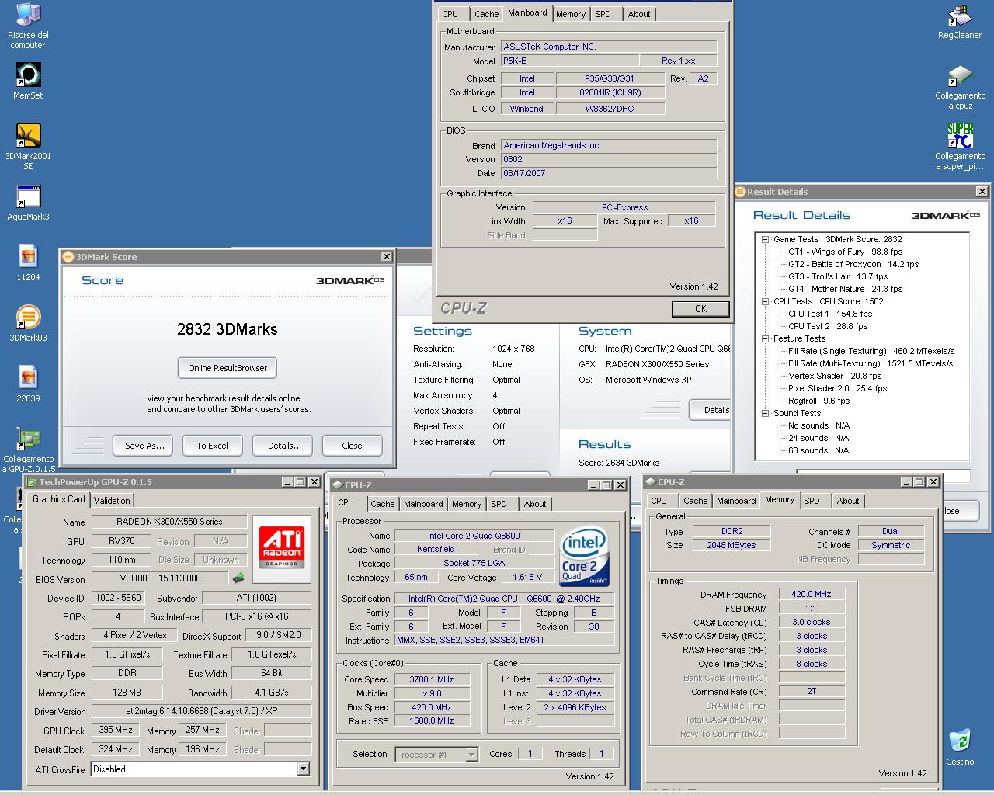
Task: Click the Core Speed 3780.1 MHz field
Action: point(432,679)
